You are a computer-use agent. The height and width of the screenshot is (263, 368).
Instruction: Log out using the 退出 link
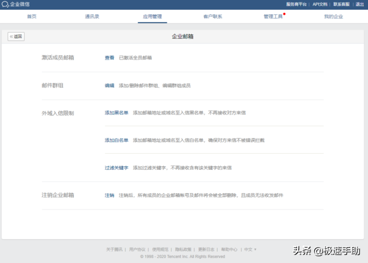pos(361,4)
